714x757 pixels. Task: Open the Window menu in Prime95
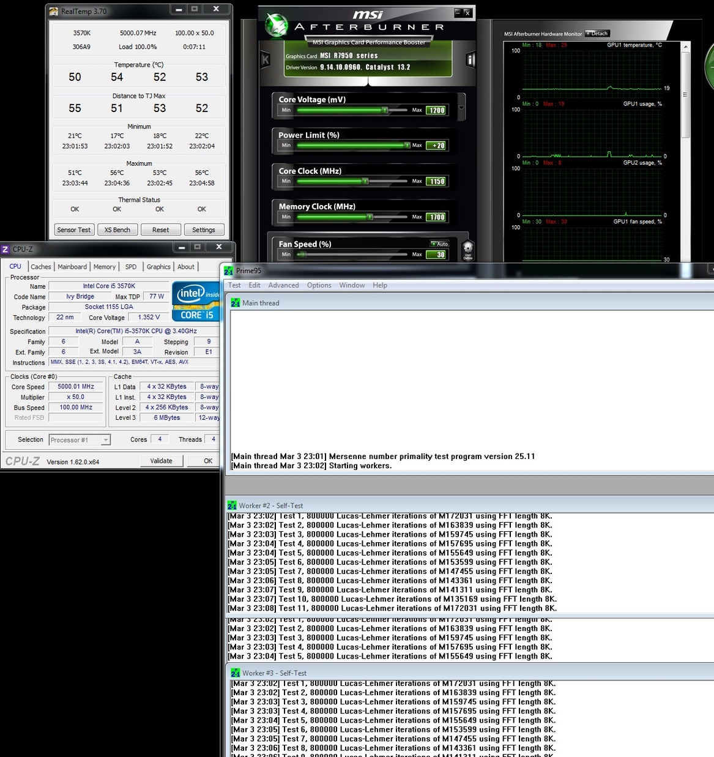352,285
